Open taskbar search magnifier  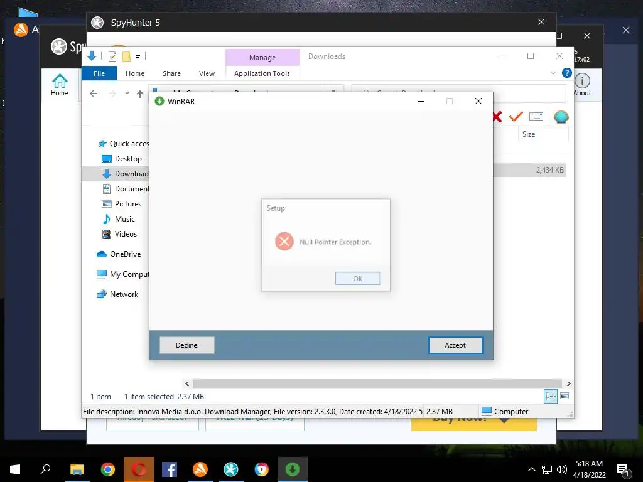tap(45, 469)
